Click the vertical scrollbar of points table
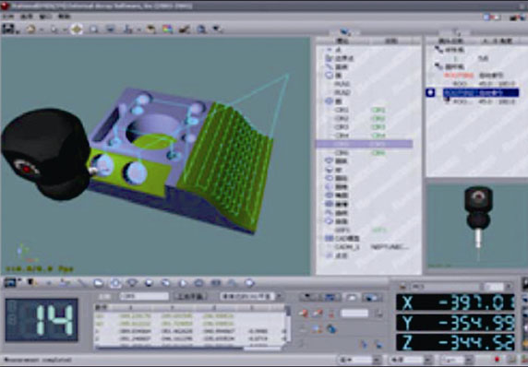The width and height of the screenshot is (528, 367). [x=288, y=326]
